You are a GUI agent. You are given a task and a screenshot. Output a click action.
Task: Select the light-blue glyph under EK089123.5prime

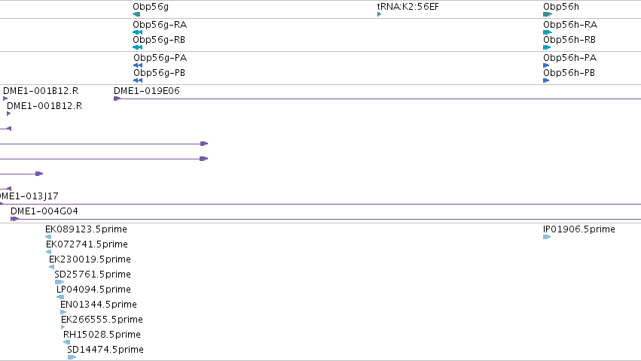pyautogui.click(x=48, y=237)
